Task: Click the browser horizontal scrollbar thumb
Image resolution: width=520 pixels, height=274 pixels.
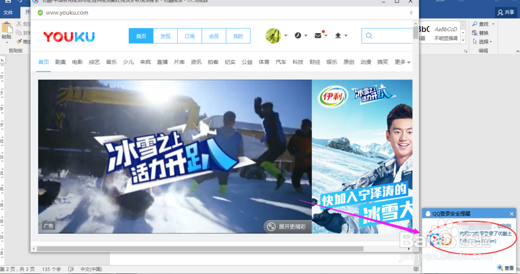Action: click(200, 249)
